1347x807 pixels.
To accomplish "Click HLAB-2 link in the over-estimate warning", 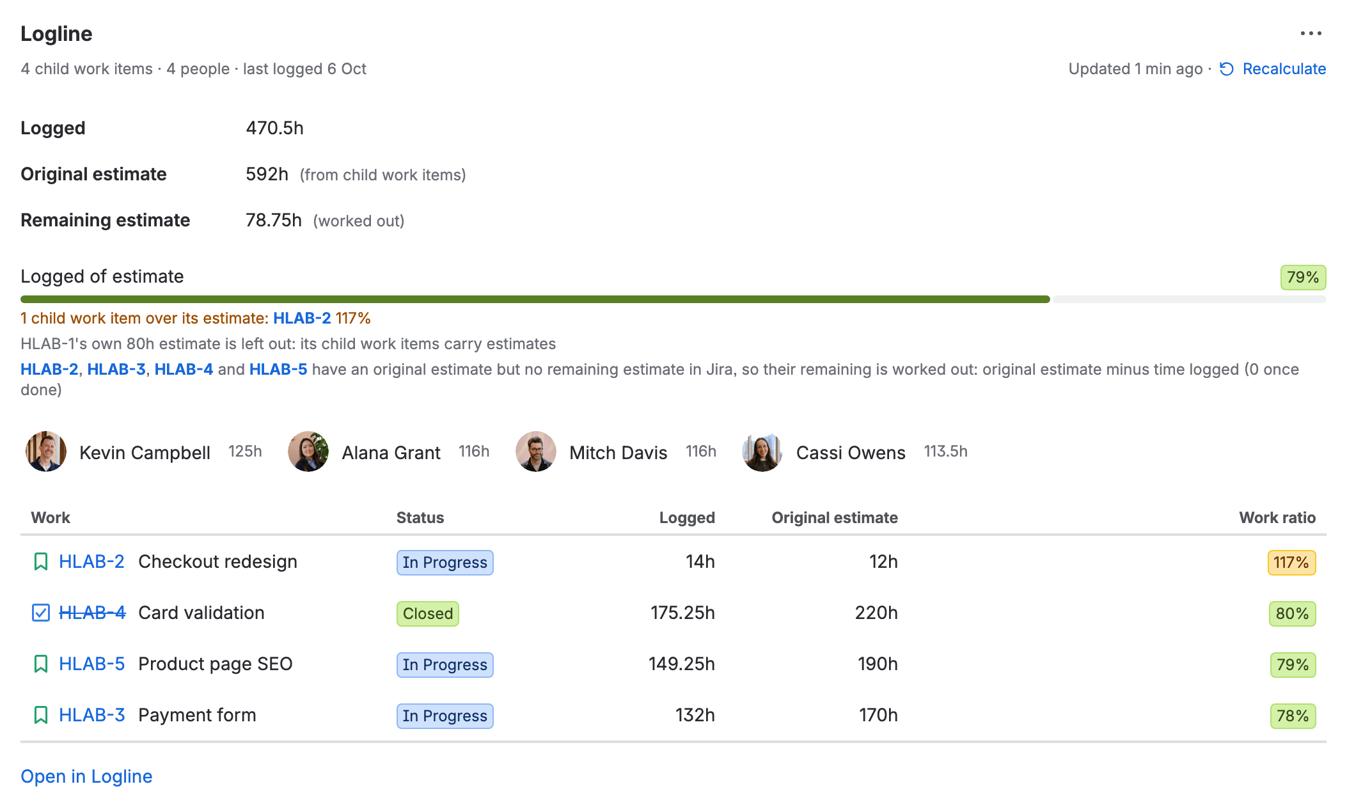I will coord(302,318).
